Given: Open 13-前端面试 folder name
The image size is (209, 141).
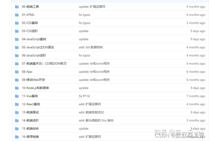Looking at the screenshot, I should coord(30,112).
